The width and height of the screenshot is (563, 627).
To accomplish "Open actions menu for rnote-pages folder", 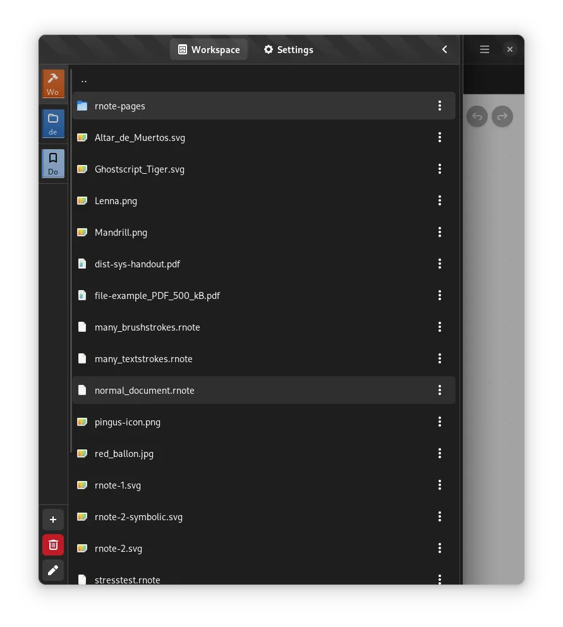I will click(439, 106).
